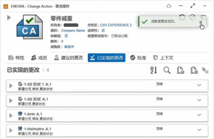Minimize the Change Action widget
The height and width of the screenshot is (139, 214).
(x=181, y=6)
